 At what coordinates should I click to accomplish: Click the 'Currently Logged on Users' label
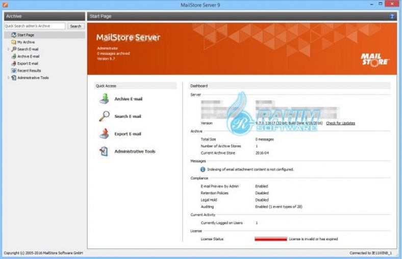tap(222, 223)
